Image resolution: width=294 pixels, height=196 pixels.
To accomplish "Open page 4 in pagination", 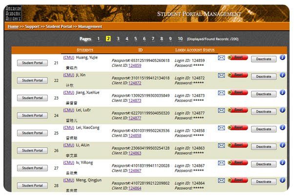I will 127,39.
